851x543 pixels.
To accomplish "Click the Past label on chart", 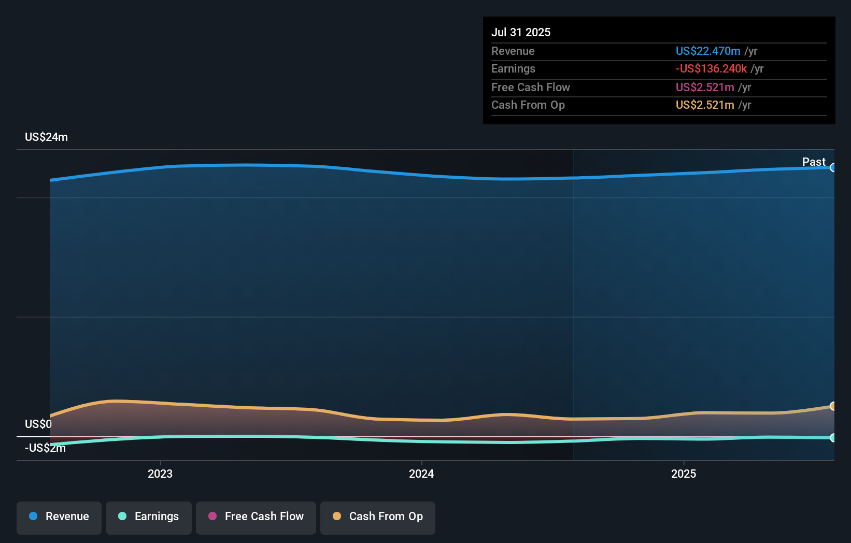I will click(814, 162).
